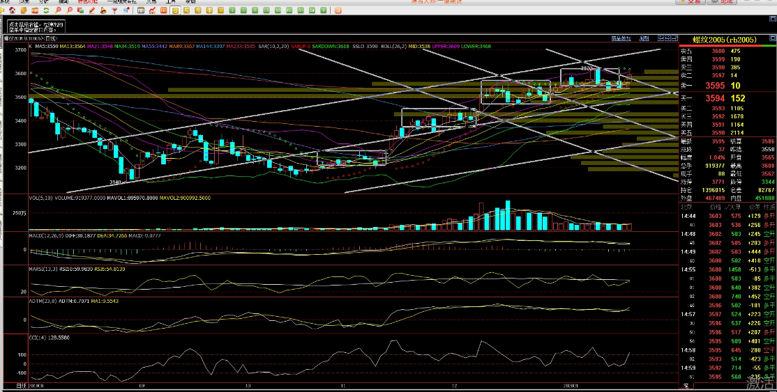Click the 买一 price 3594 row
777x392 pixels.
coord(727,98)
